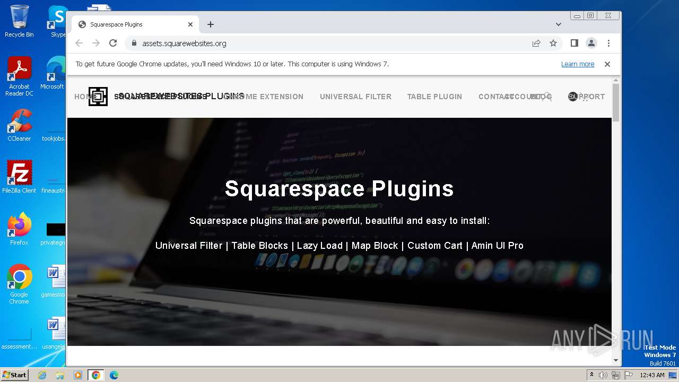Open gamesmo Word document on desktop
Viewport: 679px width, 382px height.
pyautogui.click(x=54, y=282)
